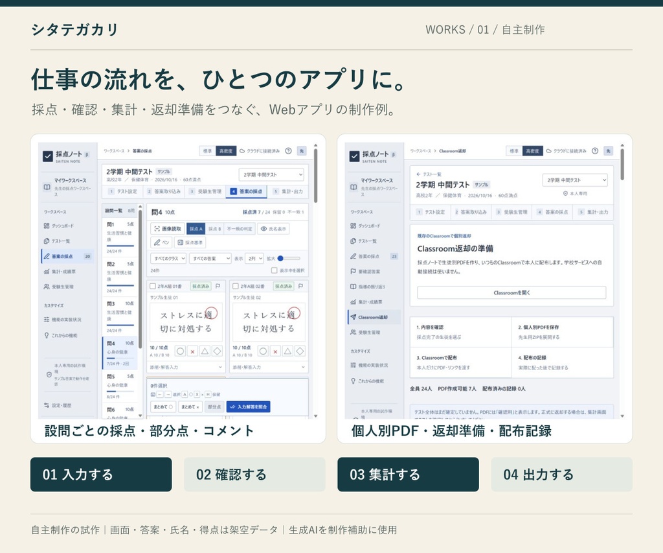Open マイワークスペース switcher in the right screenshot
Image resolution: width=663 pixels, height=553 pixels.
click(x=374, y=187)
